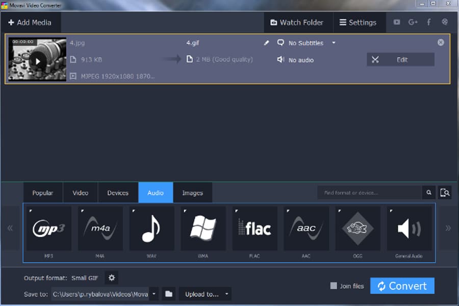Type in the Find format or device field
This screenshot has width=459, height=306.
[x=369, y=193]
